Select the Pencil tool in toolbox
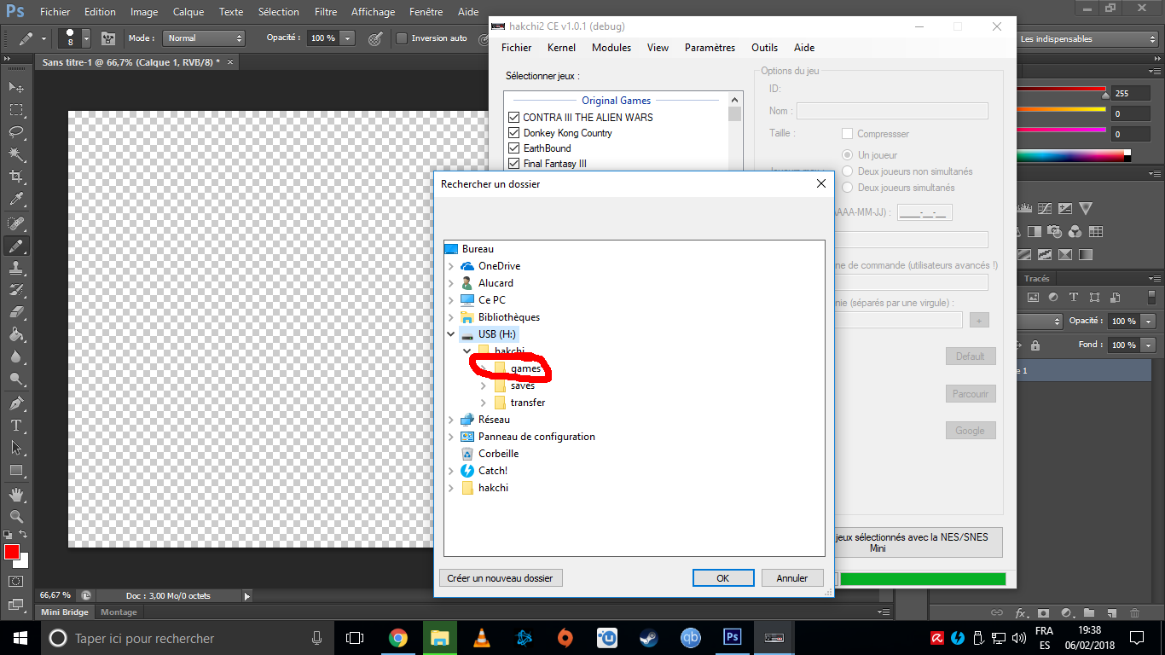The width and height of the screenshot is (1165, 655). (x=16, y=246)
